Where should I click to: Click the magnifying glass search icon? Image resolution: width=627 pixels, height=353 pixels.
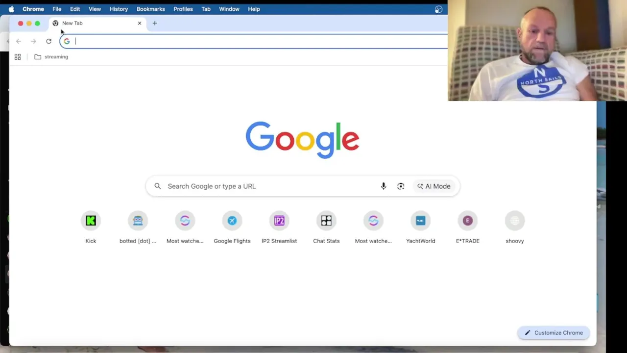click(x=157, y=186)
